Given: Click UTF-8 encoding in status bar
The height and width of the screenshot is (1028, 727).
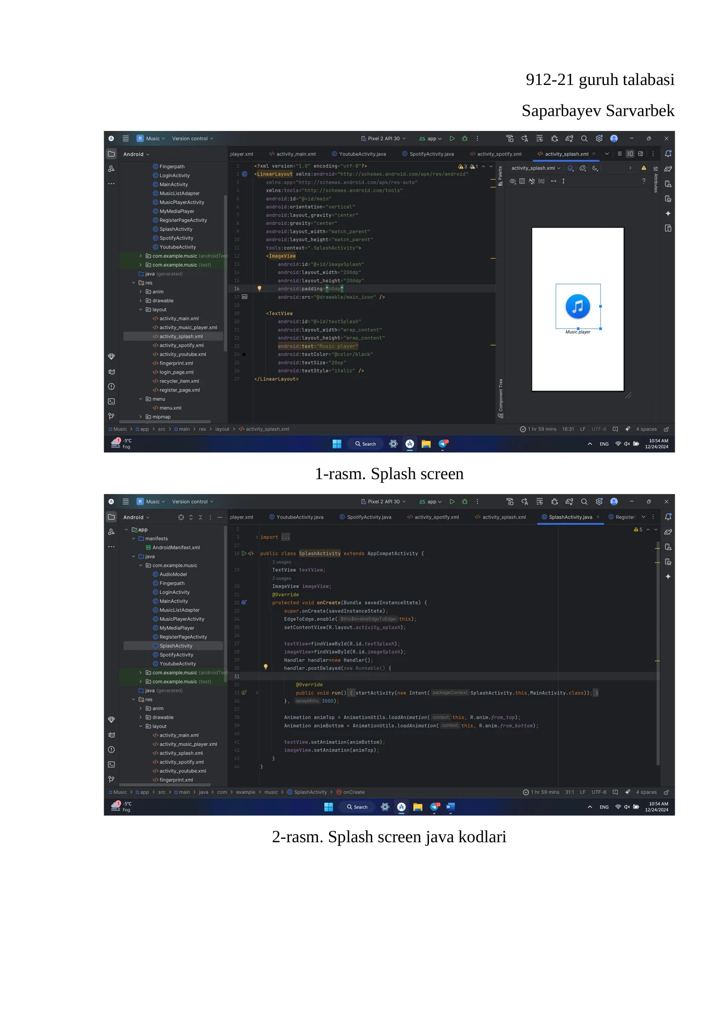Looking at the screenshot, I should 599,429.
